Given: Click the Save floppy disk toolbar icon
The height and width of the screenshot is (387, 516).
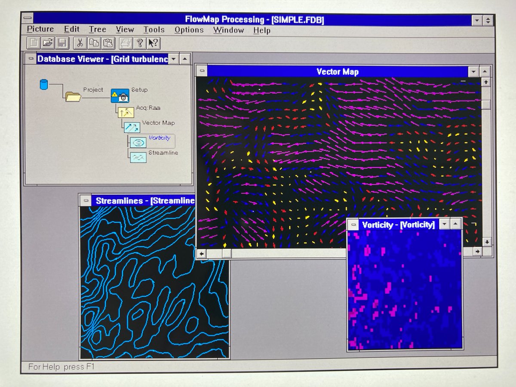Looking at the screenshot, I should pos(62,43).
